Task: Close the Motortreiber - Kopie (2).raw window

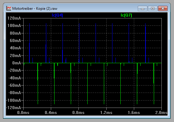Action: point(163,9)
